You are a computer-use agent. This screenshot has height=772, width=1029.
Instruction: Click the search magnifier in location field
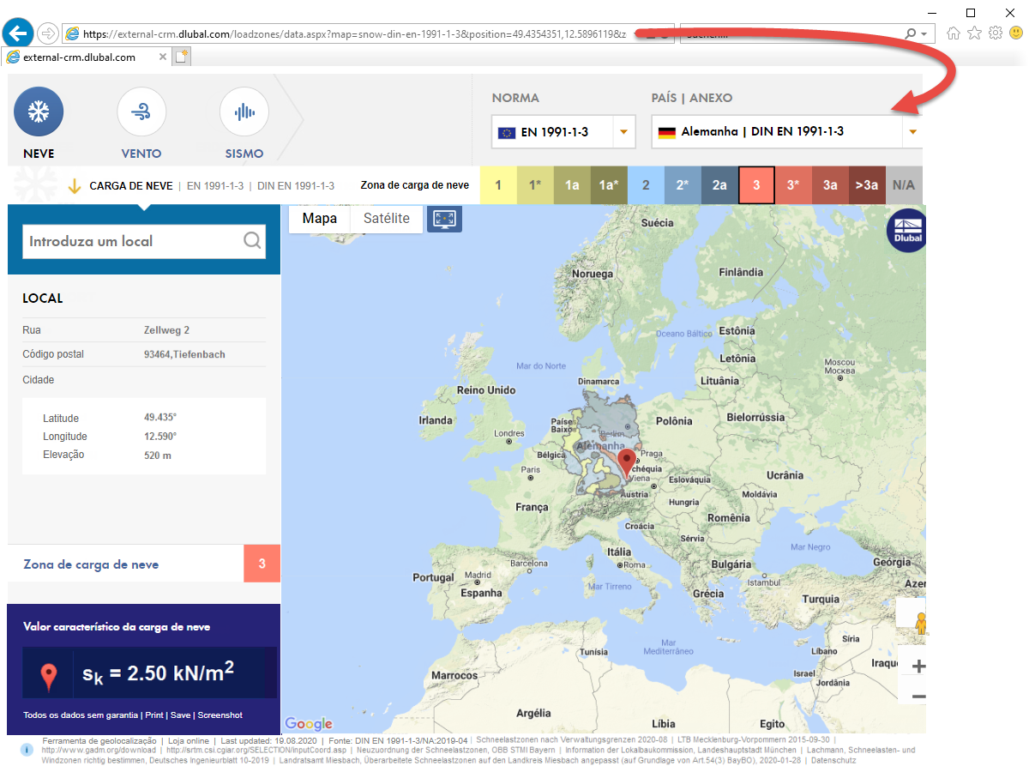(x=252, y=241)
